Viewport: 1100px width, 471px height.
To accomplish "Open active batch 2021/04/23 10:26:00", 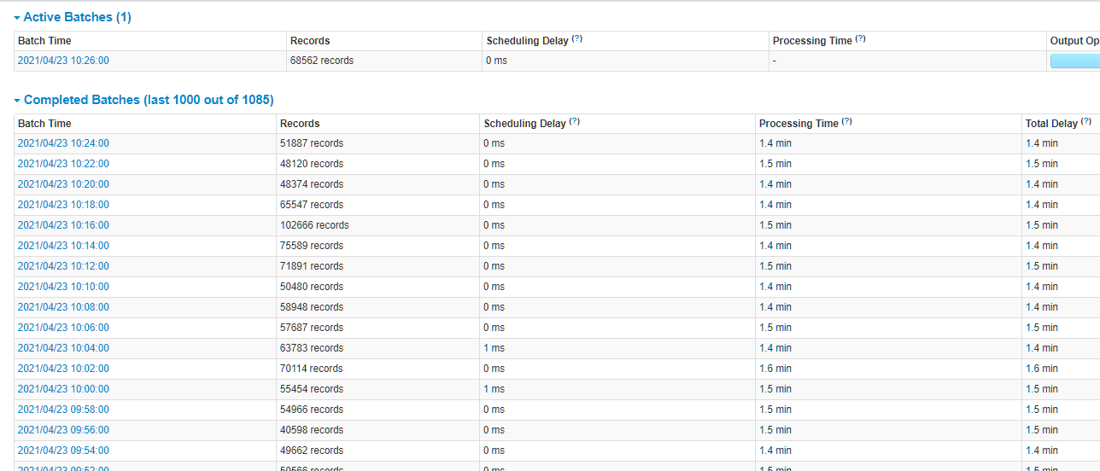I will pyautogui.click(x=63, y=61).
